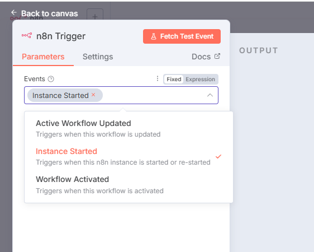Click the back arrow icon
The height and width of the screenshot is (252, 314).
[14, 12]
